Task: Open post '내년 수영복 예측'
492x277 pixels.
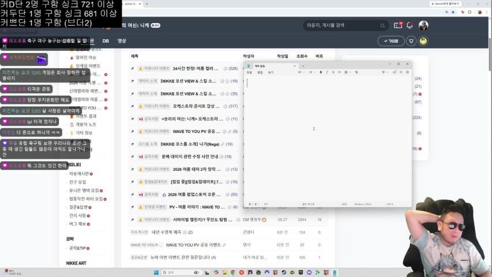Action: (x=166, y=232)
